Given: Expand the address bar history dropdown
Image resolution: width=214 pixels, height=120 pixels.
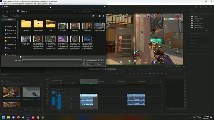Looking at the screenshot, I should click(75, 11).
